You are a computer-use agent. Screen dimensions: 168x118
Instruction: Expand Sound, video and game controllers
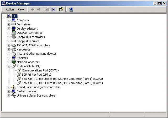tap(9, 87)
